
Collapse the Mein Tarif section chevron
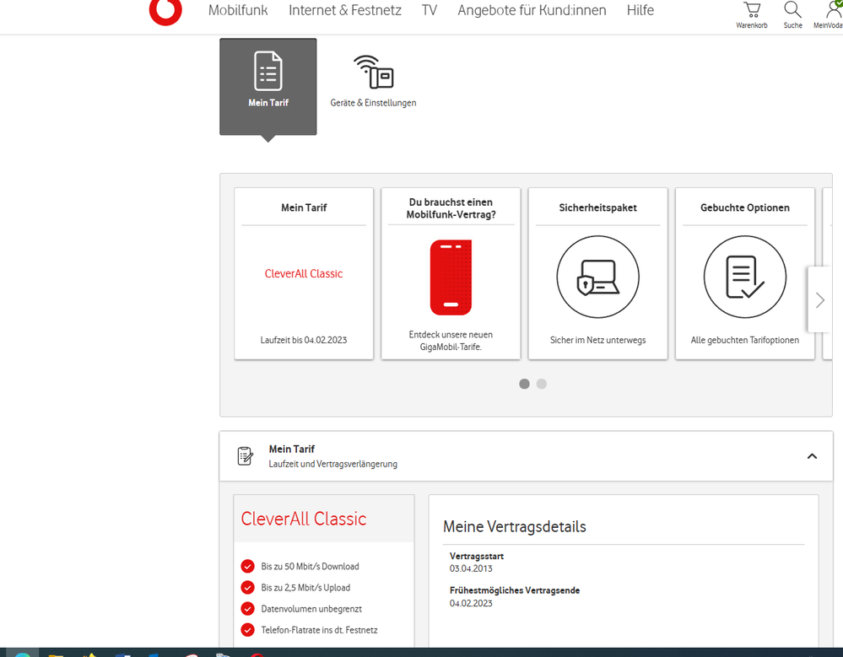coord(812,456)
